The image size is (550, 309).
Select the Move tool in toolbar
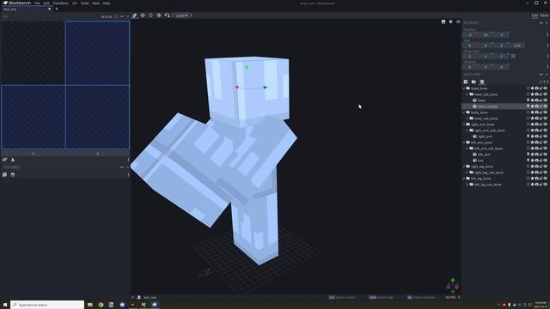click(135, 15)
